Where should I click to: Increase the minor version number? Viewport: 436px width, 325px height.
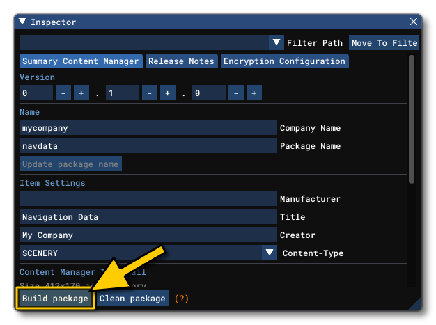point(167,93)
